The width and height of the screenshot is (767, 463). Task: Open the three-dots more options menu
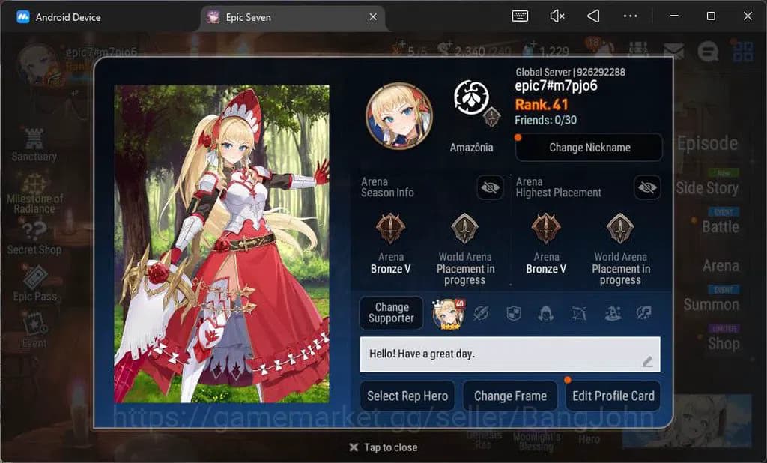(x=630, y=16)
